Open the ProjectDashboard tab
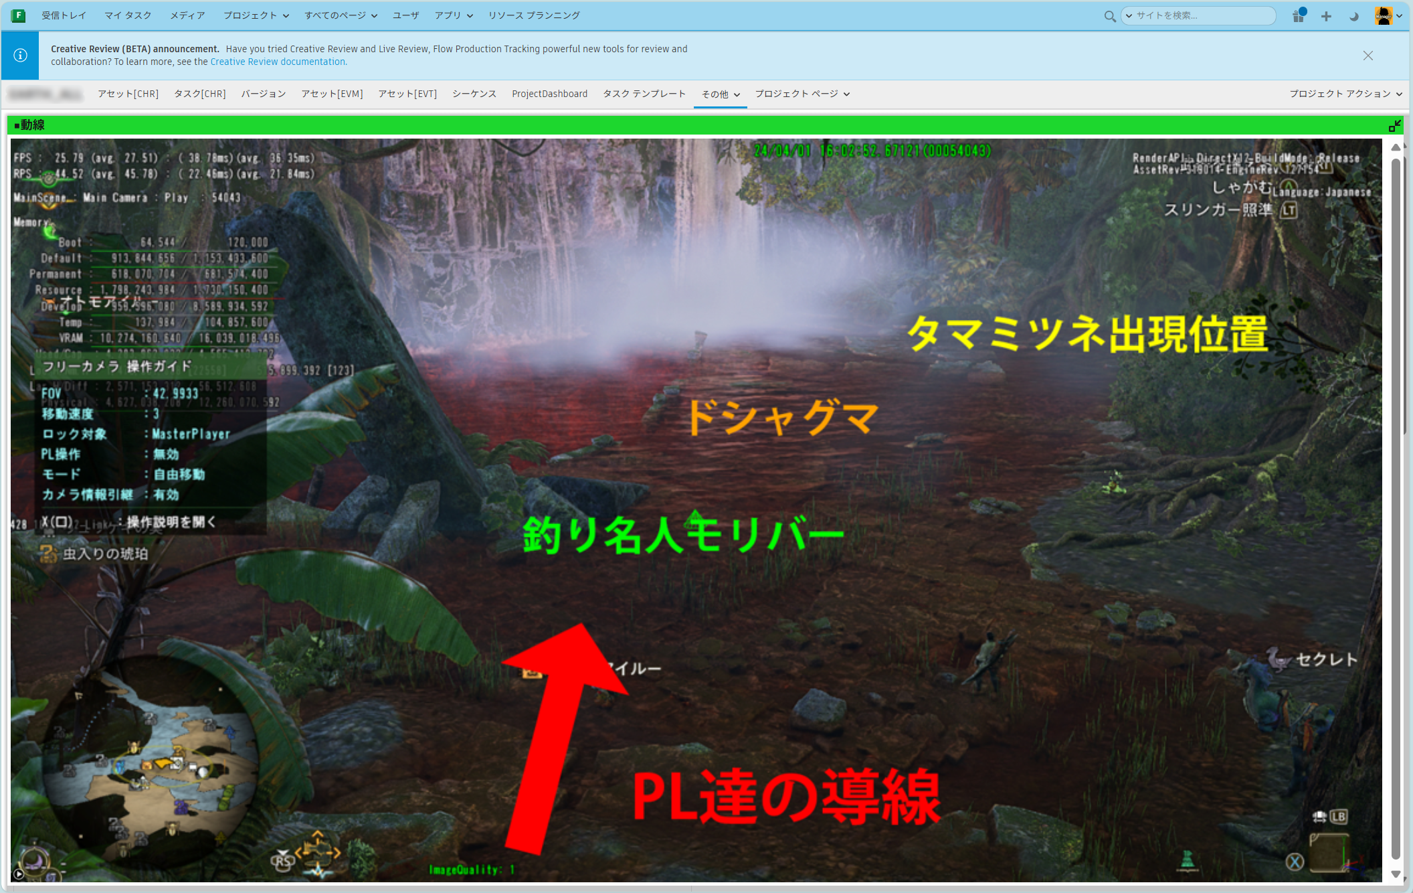Screen dimensions: 1413x893 [549, 94]
